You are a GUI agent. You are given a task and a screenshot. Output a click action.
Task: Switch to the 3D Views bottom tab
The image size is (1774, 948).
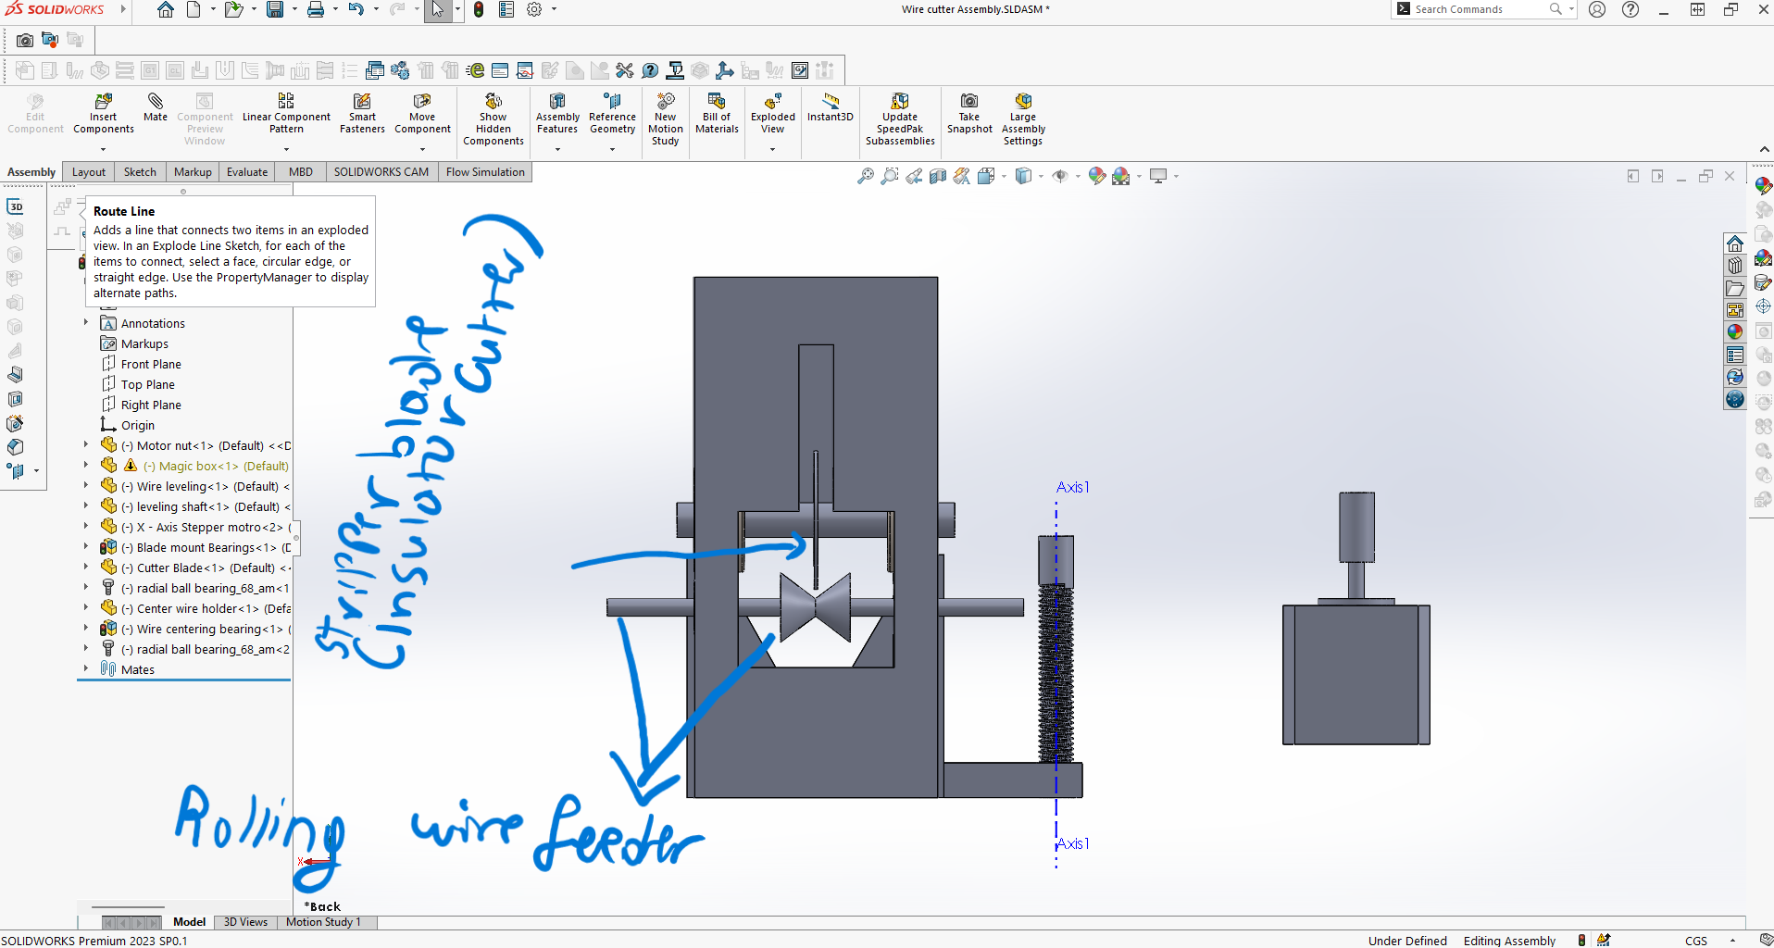(x=245, y=922)
